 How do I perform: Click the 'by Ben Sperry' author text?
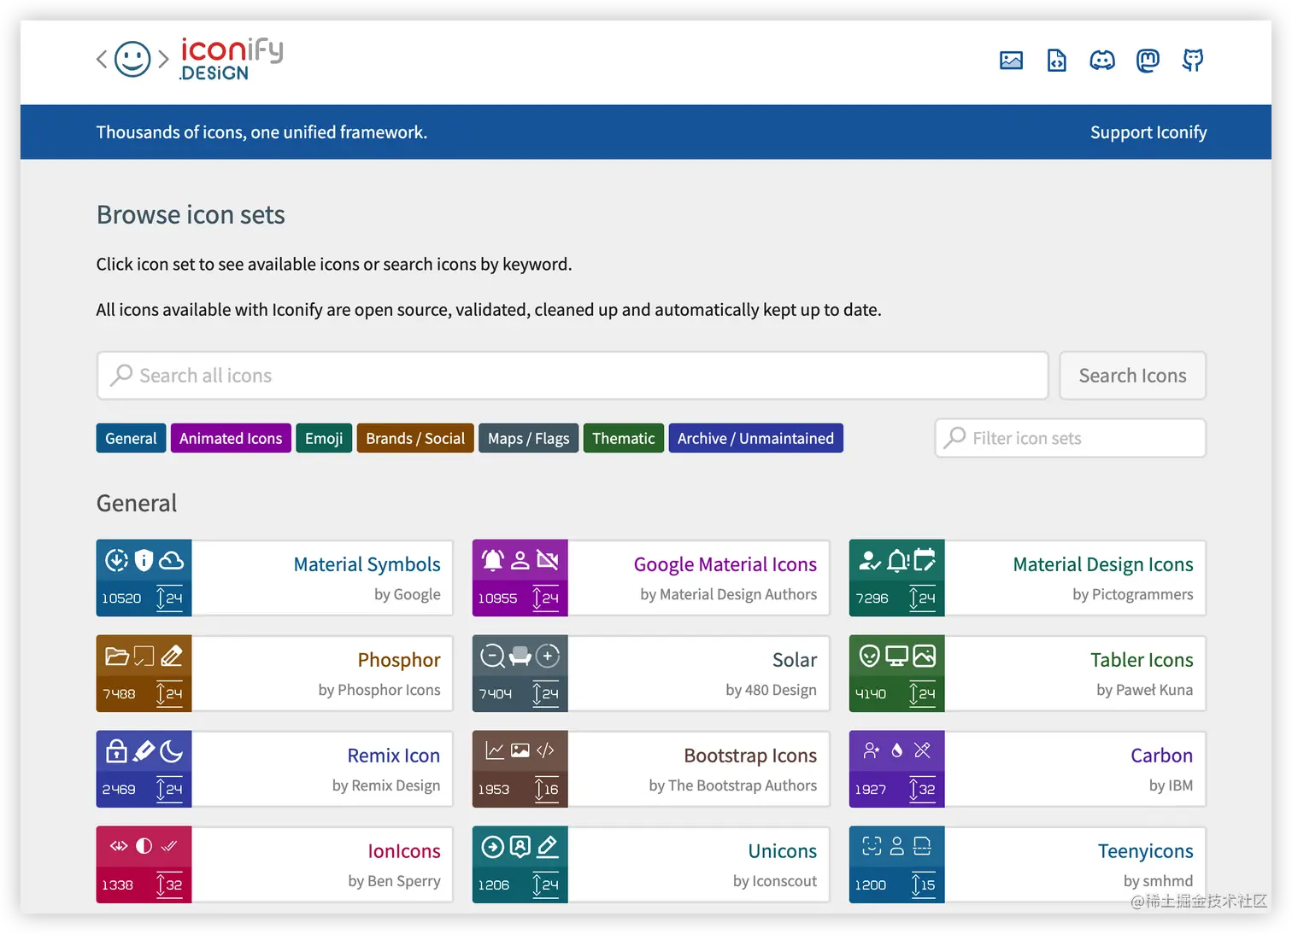(x=394, y=881)
